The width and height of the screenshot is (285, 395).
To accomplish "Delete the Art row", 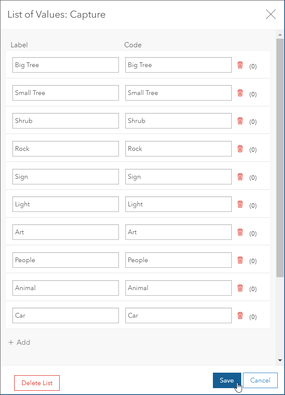I will [x=240, y=232].
